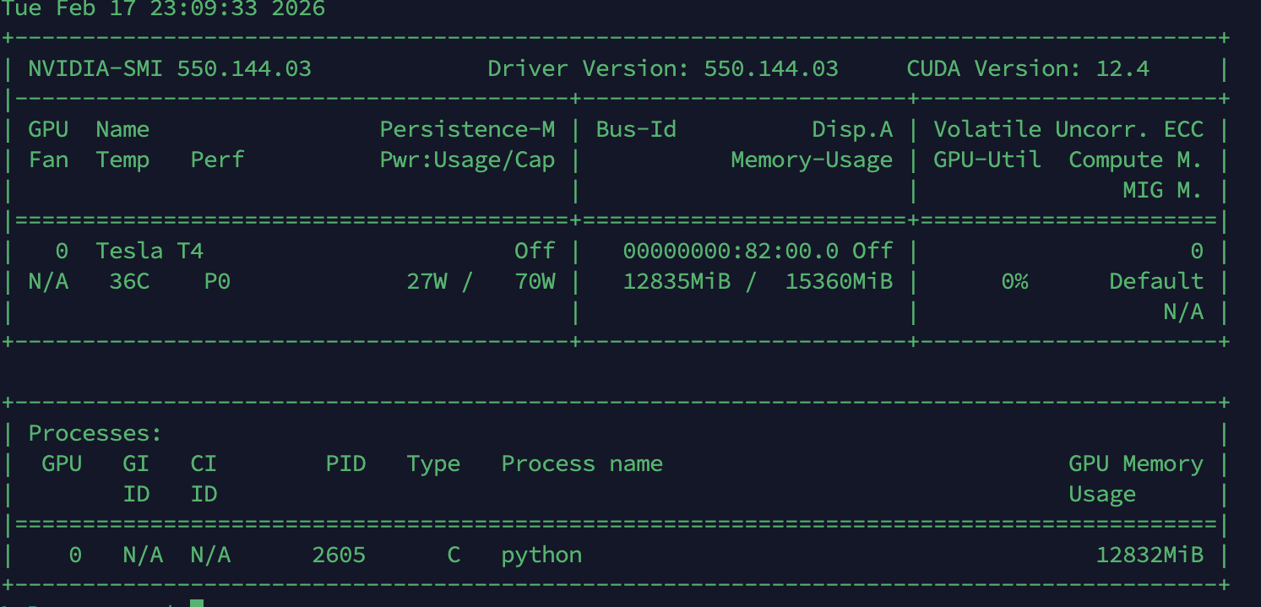Click the Persistence-M column header
This screenshot has width=1261, height=607.
pyautogui.click(x=467, y=129)
